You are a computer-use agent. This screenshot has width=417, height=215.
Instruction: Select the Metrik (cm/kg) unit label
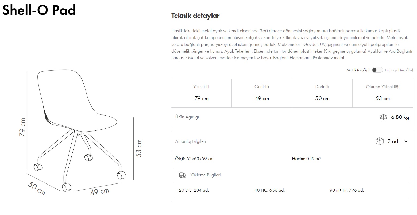[x=358, y=70]
